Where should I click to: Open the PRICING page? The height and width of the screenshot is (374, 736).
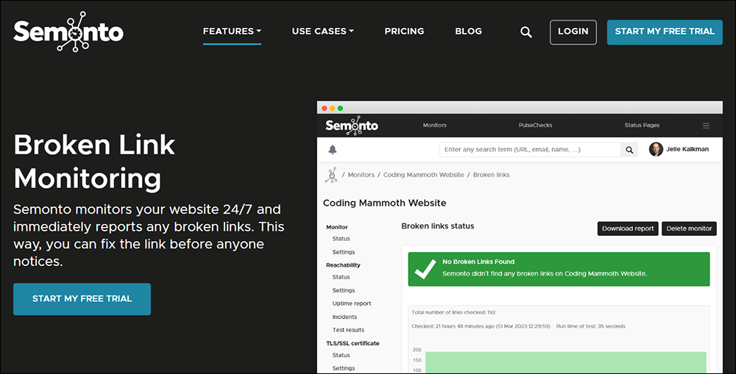pos(404,32)
